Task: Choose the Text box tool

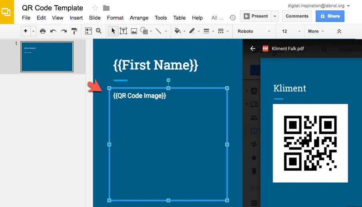Action: pyautogui.click(x=123, y=31)
